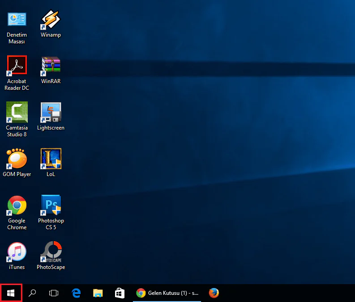Switch to Chrome Gelen Kutusu window
355x302 pixels.
click(x=167, y=293)
